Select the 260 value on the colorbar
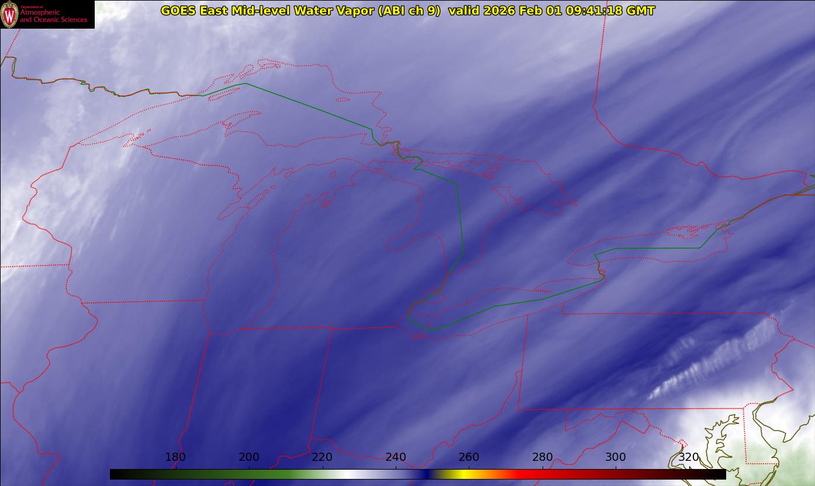This screenshot has height=486, width=815. coord(469,457)
